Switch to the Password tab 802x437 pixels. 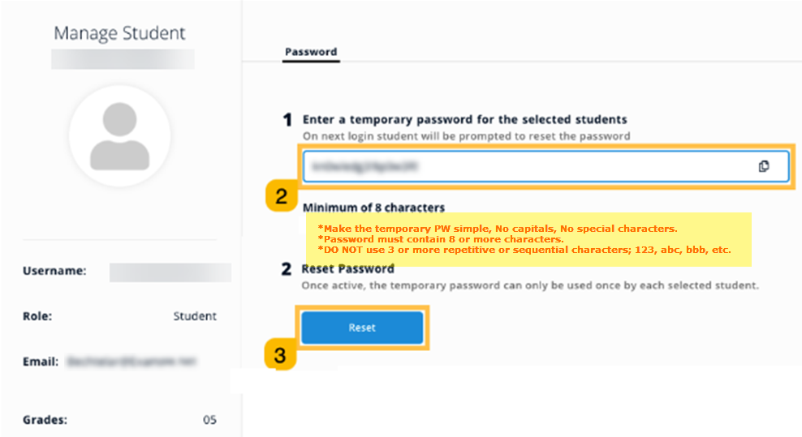310,52
